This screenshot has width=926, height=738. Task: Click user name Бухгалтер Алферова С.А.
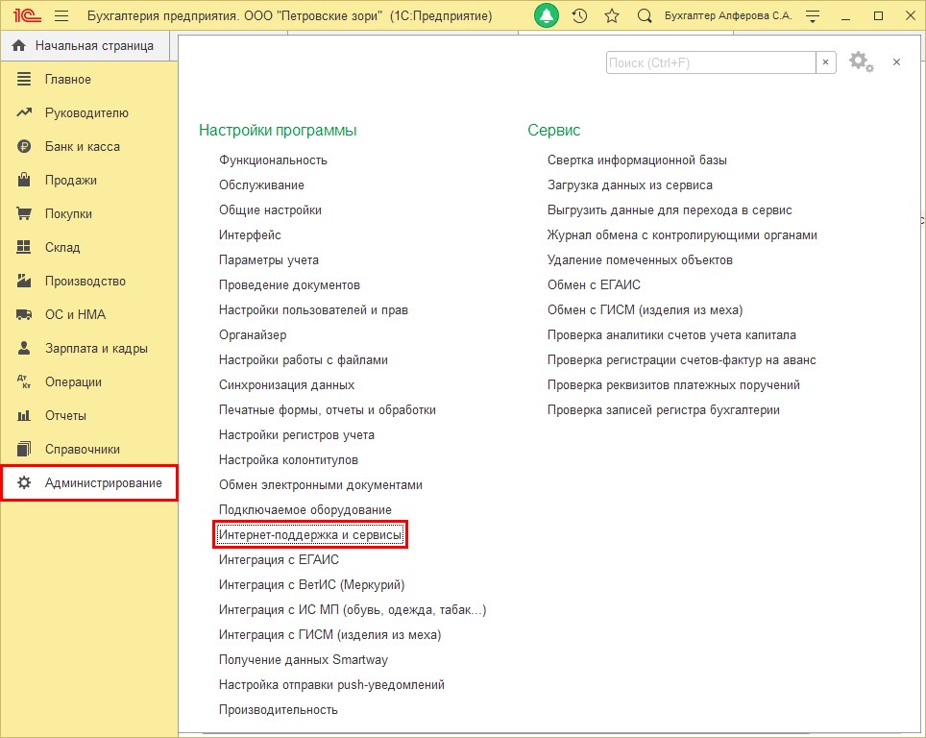coord(728,16)
